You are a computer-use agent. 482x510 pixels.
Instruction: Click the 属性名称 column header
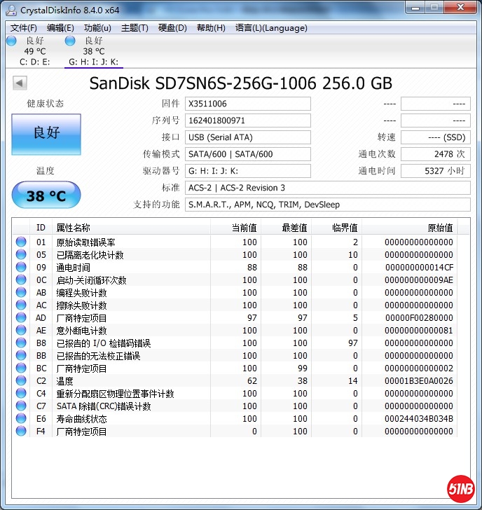point(73,228)
